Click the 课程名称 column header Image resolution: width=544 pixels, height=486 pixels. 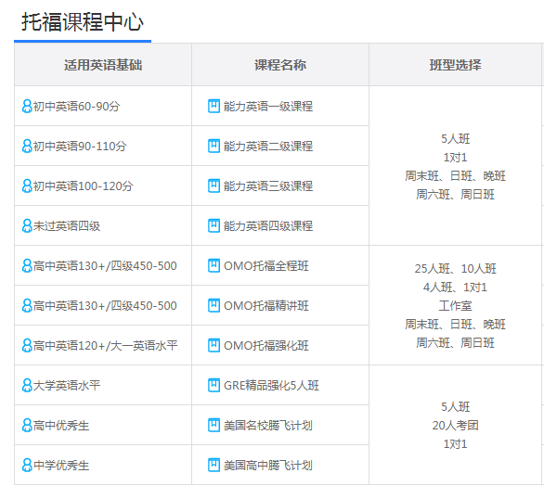click(x=280, y=65)
